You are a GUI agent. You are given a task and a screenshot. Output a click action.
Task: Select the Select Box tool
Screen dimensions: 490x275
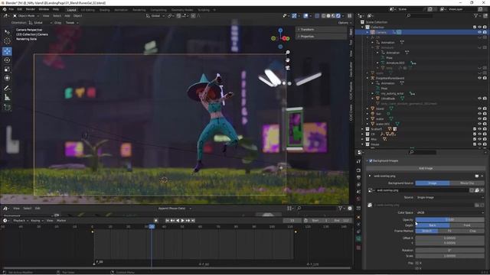[7, 32]
